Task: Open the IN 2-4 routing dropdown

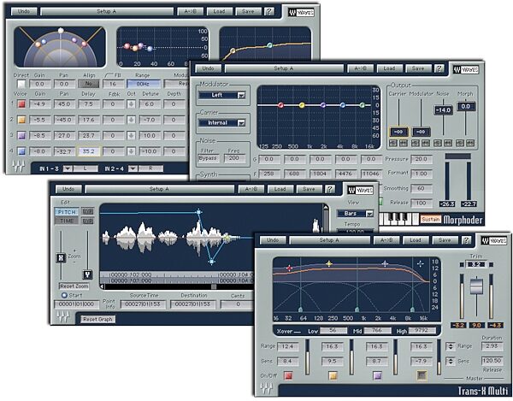Action: [133, 168]
